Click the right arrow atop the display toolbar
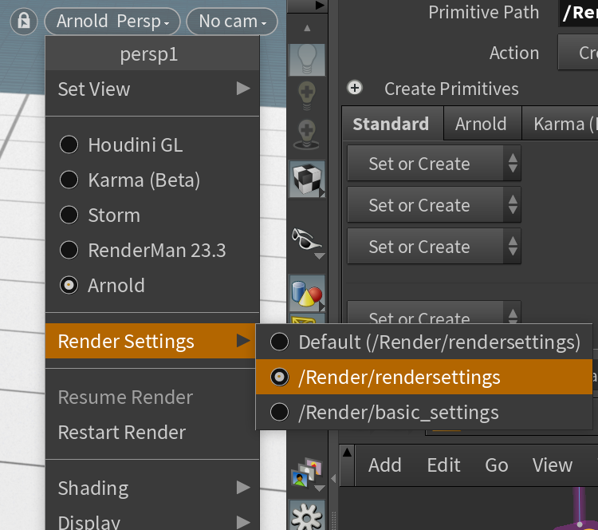598x530 pixels. coord(320,6)
